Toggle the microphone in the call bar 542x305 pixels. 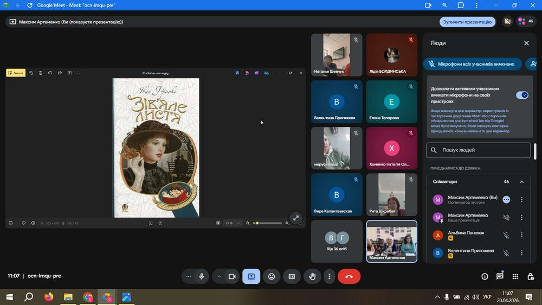[x=202, y=276]
